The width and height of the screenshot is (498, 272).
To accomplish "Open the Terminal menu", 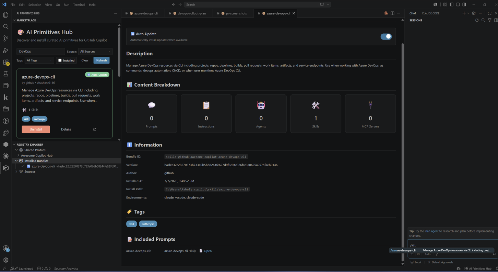I will (x=79, y=5).
